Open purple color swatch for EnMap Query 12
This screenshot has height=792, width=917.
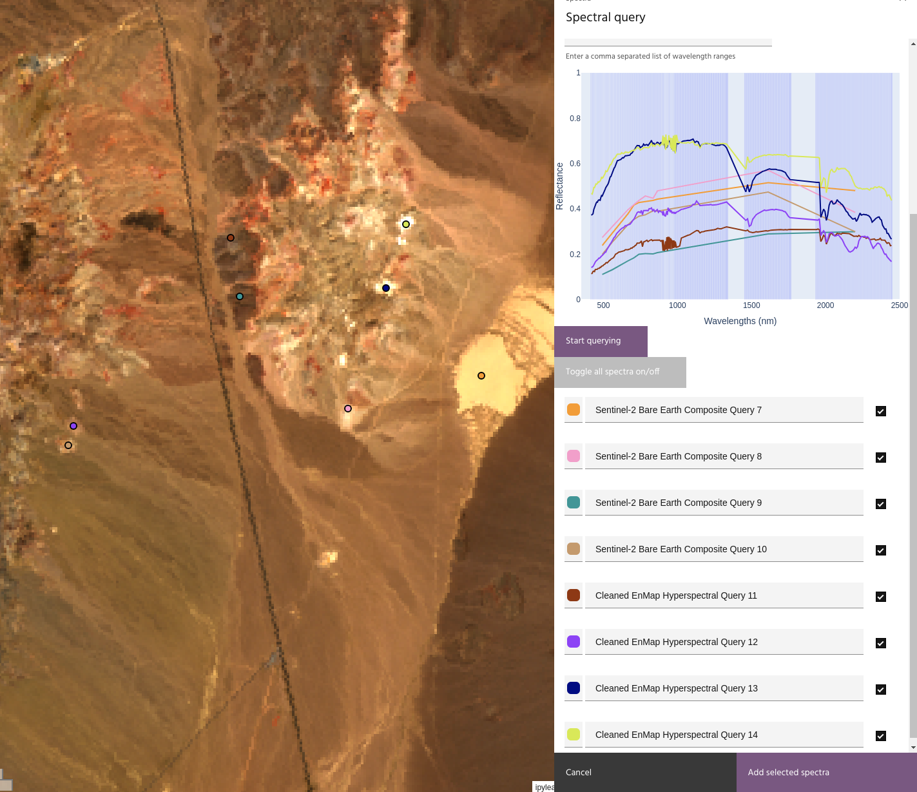574,642
